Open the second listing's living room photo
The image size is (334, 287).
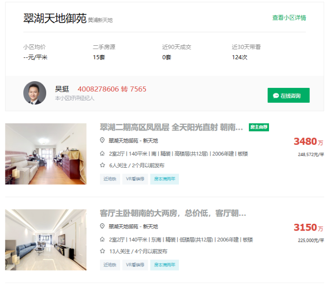(46, 239)
